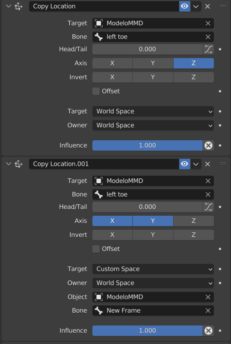Reset influence of Copy Location.001
This screenshot has height=344, width=231.
coord(208,330)
